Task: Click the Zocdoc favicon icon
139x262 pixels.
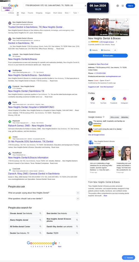Action: pyautogui.click(x=10, y=138)
